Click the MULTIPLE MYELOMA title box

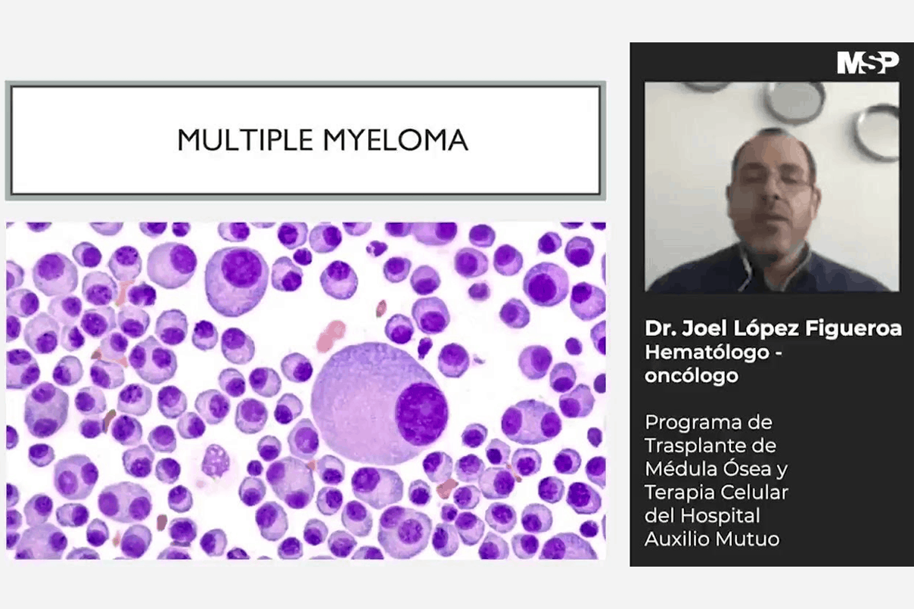tap(303, 141)
